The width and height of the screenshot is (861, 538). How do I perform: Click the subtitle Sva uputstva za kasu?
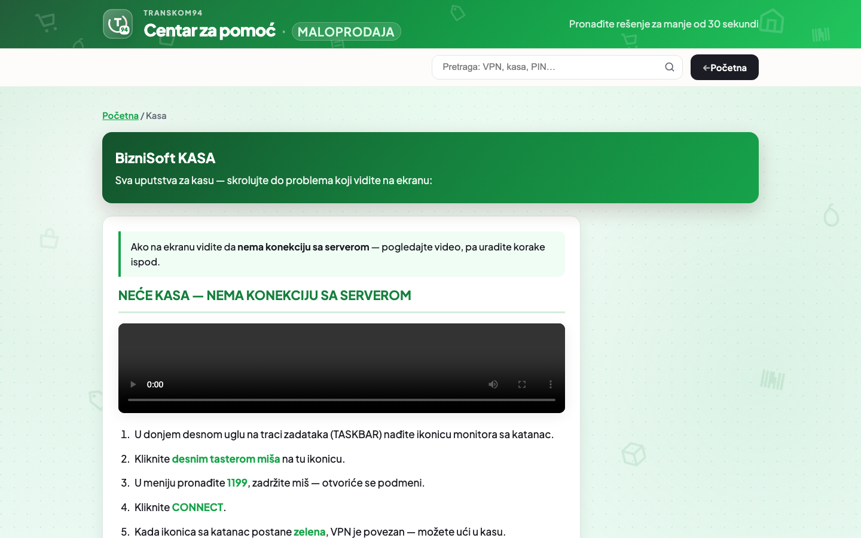click(274, 180)
